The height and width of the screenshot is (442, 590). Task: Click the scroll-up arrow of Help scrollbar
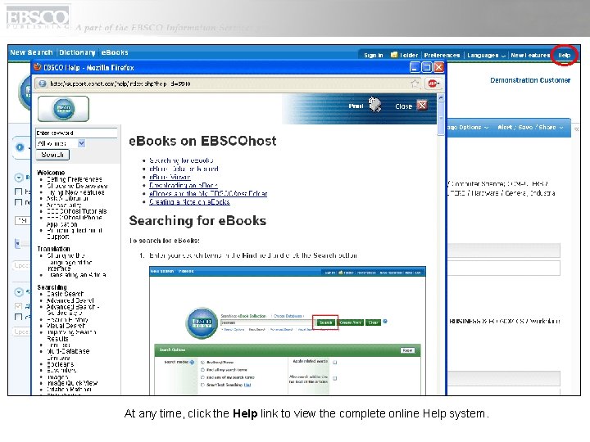tap(441, 97)
